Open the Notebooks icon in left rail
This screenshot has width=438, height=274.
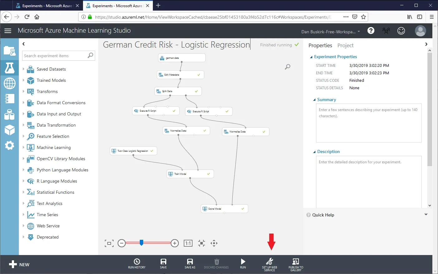(x=9, y=99)
